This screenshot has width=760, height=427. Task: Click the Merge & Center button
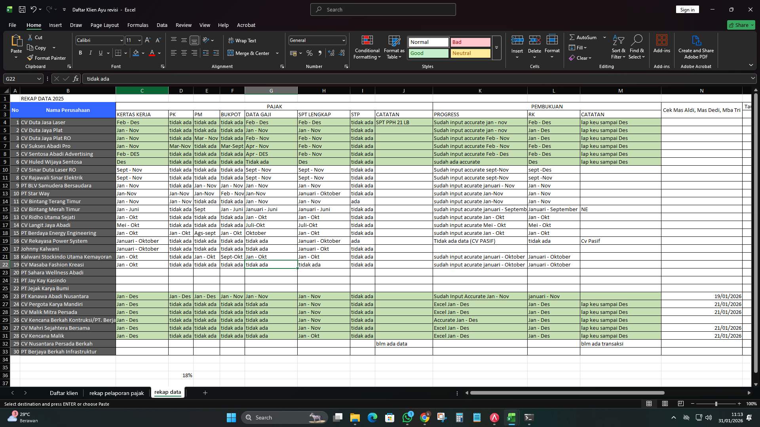tap(251, 53)
